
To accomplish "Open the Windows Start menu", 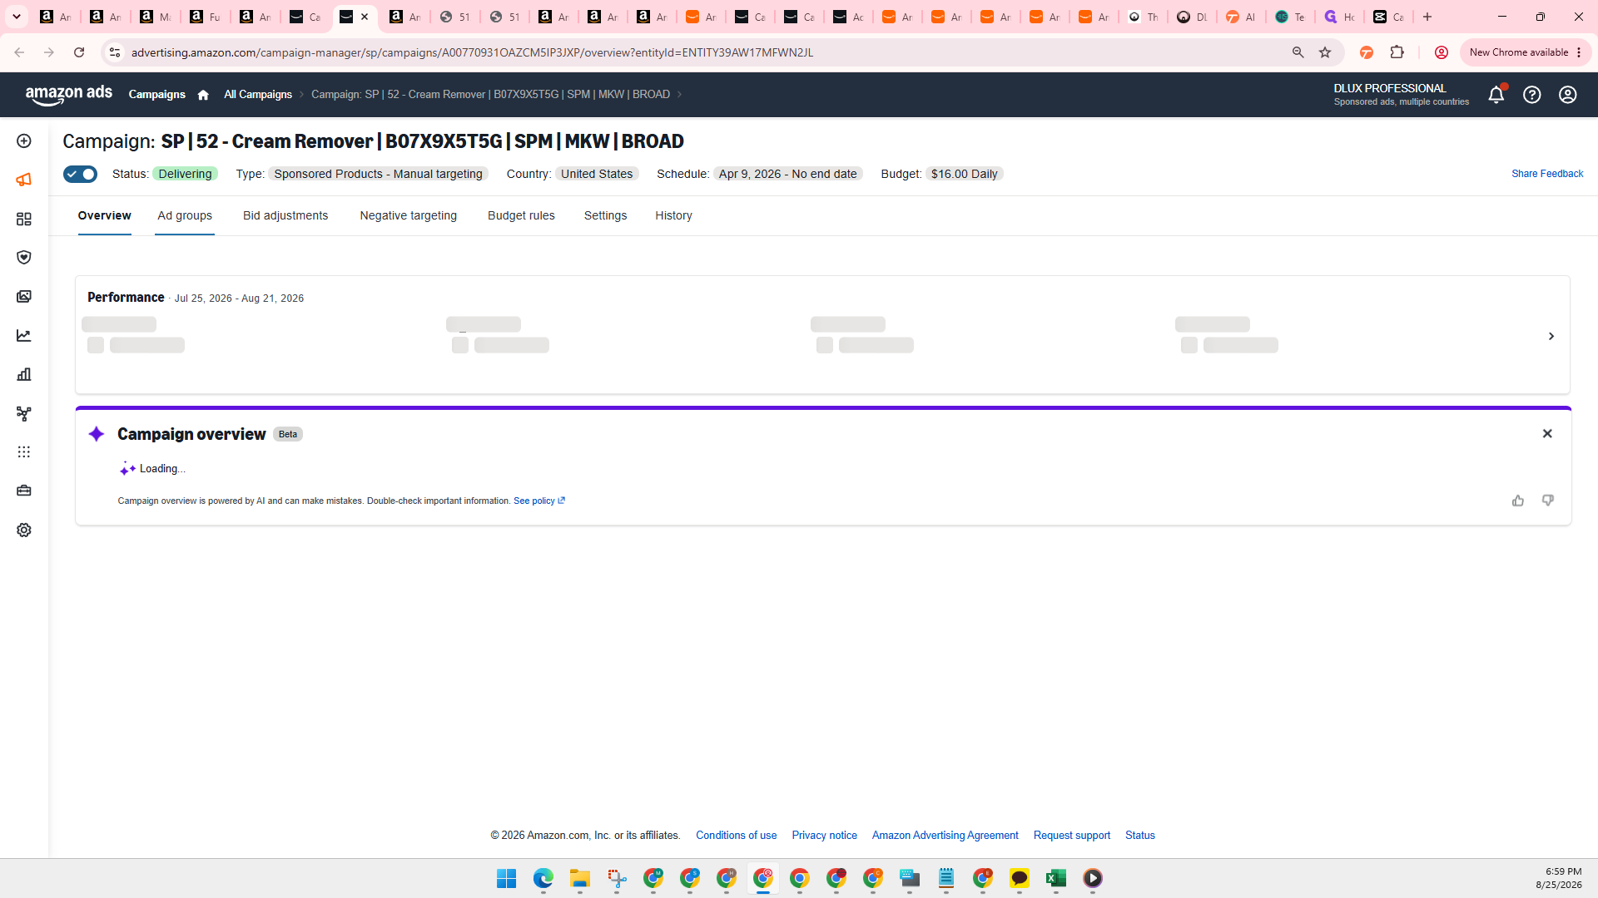I will [x=507, y=878].
